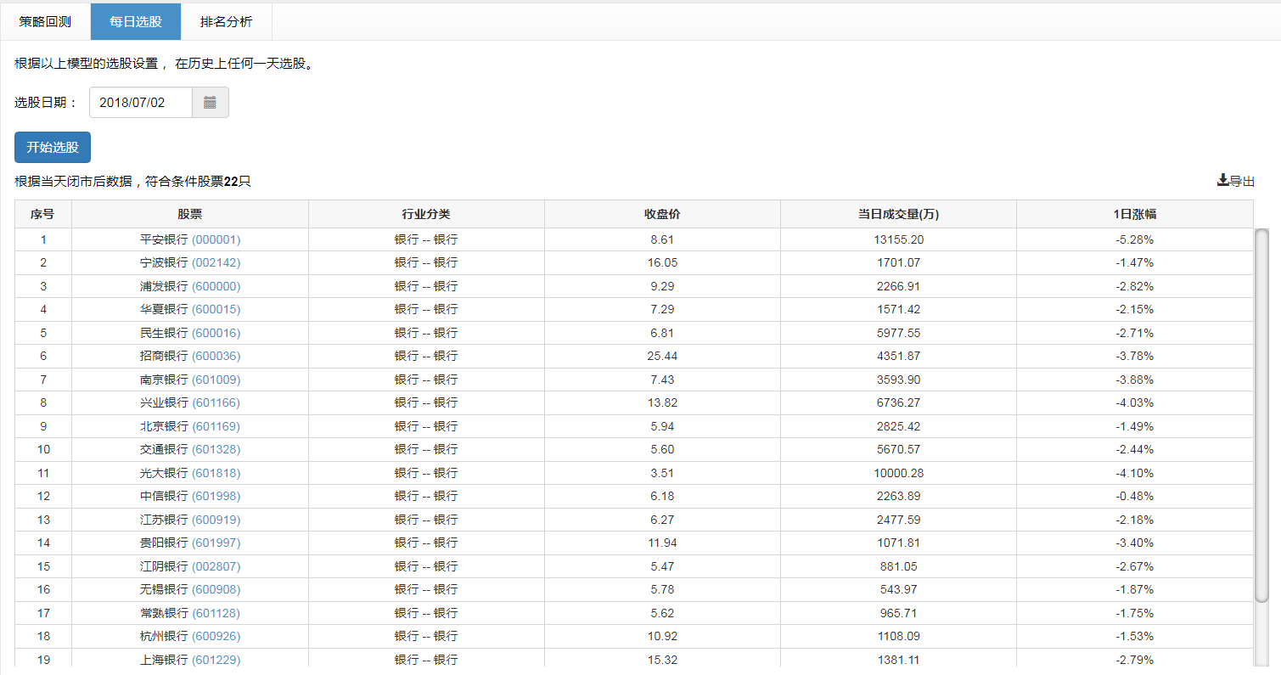The width and height of the screenshot is (1281, 675).
Task: Open stock code link 600000
Action: point(216,286)
